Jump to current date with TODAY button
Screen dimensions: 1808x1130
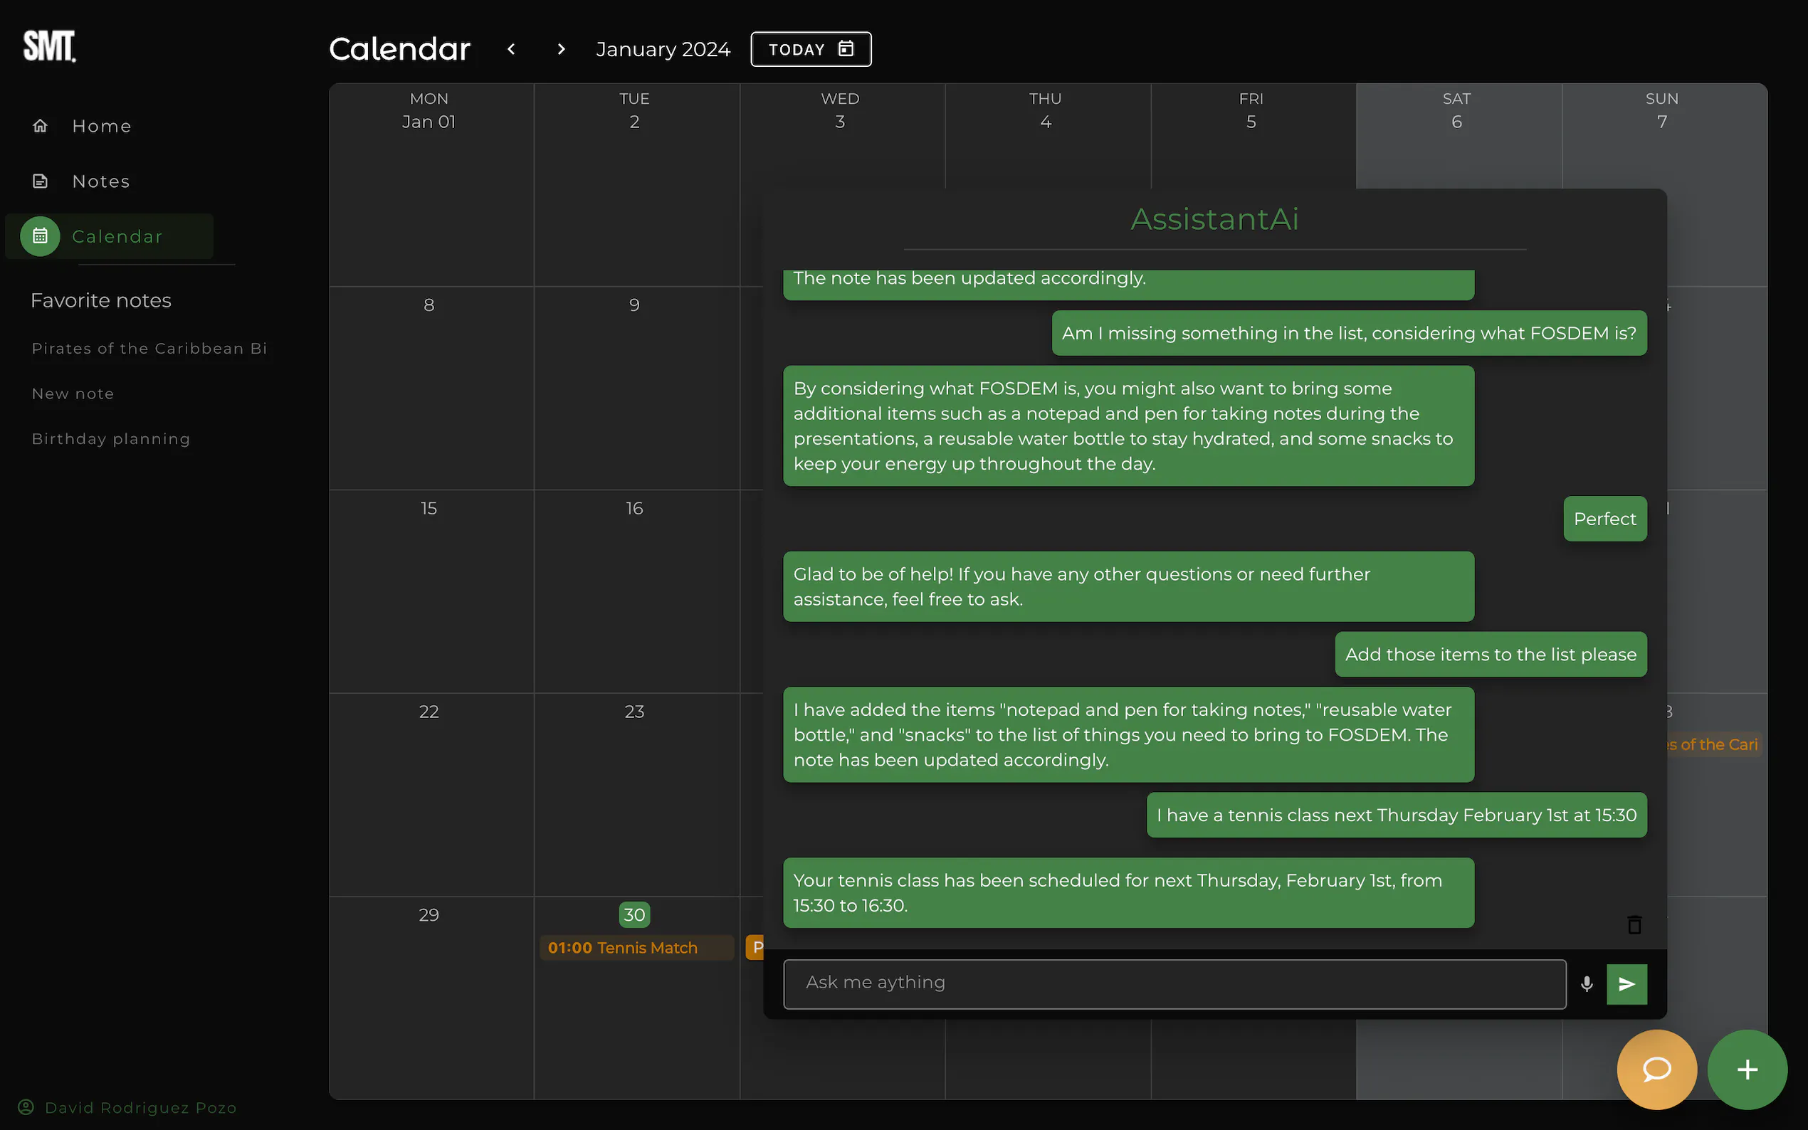(x=810, y=49)
